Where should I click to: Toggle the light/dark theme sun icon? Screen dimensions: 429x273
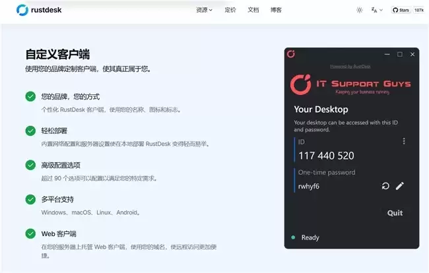point(359,10)
